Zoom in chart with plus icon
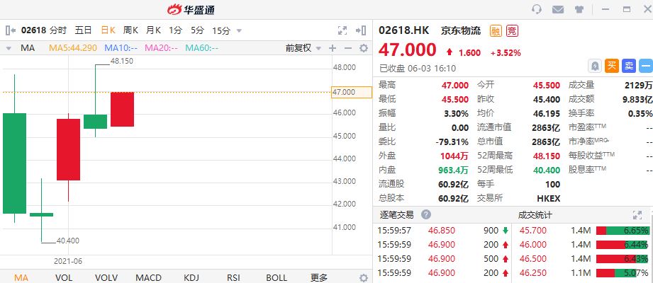This screenshot has height=283, width=653. pyautogui.click(x=333, y=48)
